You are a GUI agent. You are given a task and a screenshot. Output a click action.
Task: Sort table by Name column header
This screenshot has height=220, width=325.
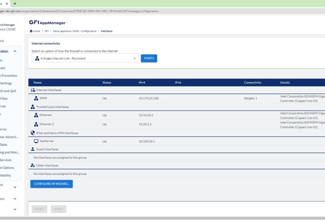coord(38,83)
